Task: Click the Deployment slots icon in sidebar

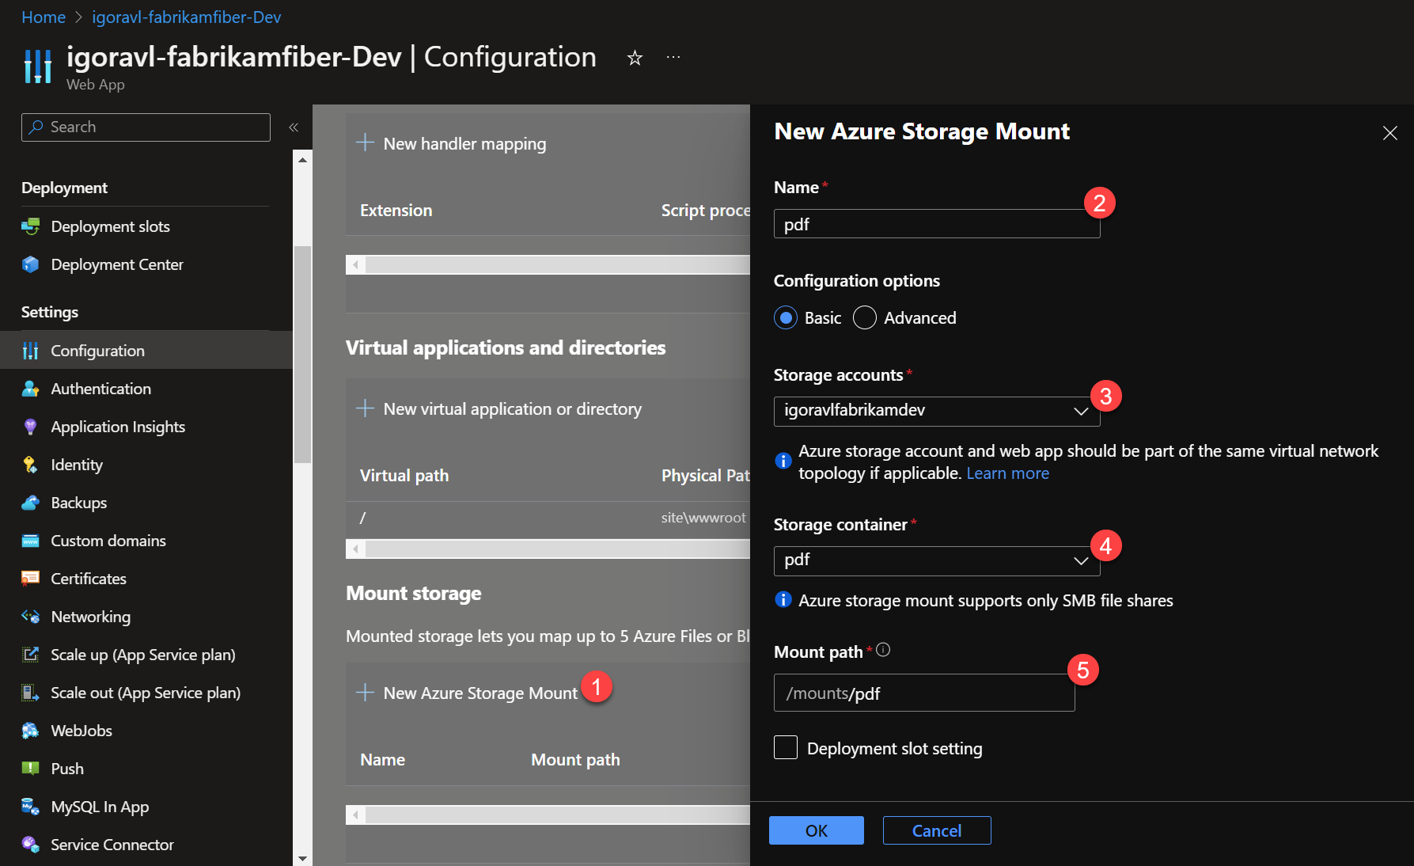Action: [x=31, y=226]
